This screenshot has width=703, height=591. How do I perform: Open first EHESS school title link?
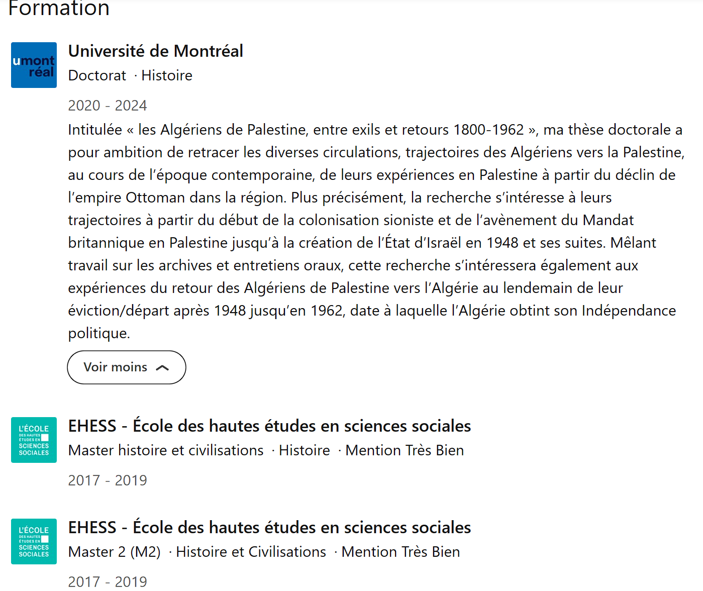[269, 426]
